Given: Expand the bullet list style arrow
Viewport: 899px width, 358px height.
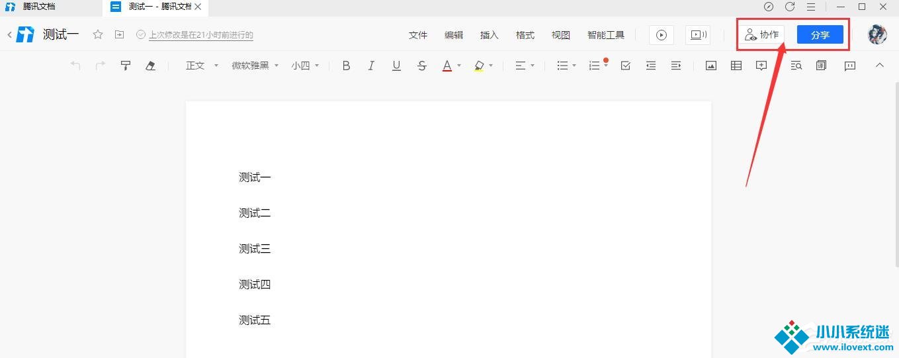Looking at the screenshot, I should [574, 66].
